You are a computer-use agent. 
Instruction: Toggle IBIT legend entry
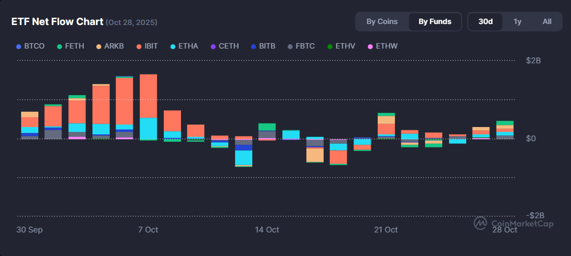147,46
